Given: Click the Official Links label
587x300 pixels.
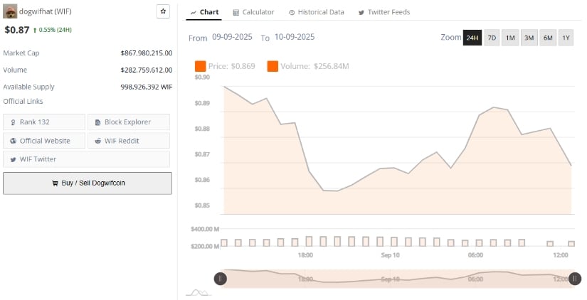Looking at the screenshot, I should pyautogui.click(x=23, y=102).
